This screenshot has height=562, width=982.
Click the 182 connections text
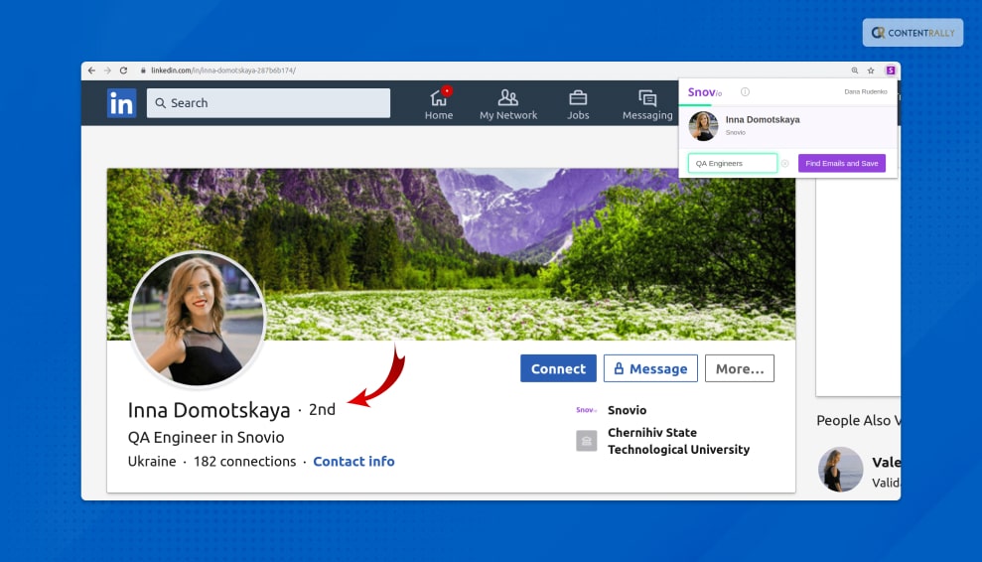[244, 461]
